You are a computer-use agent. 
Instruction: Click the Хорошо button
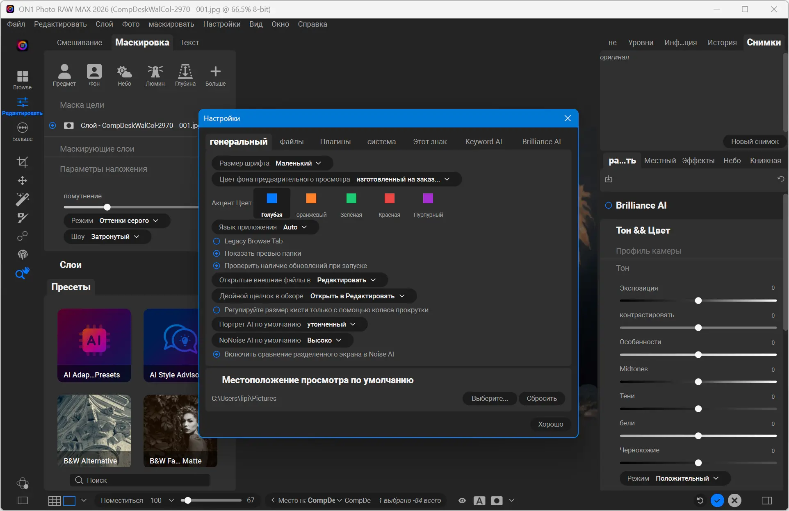pos(550,424)
